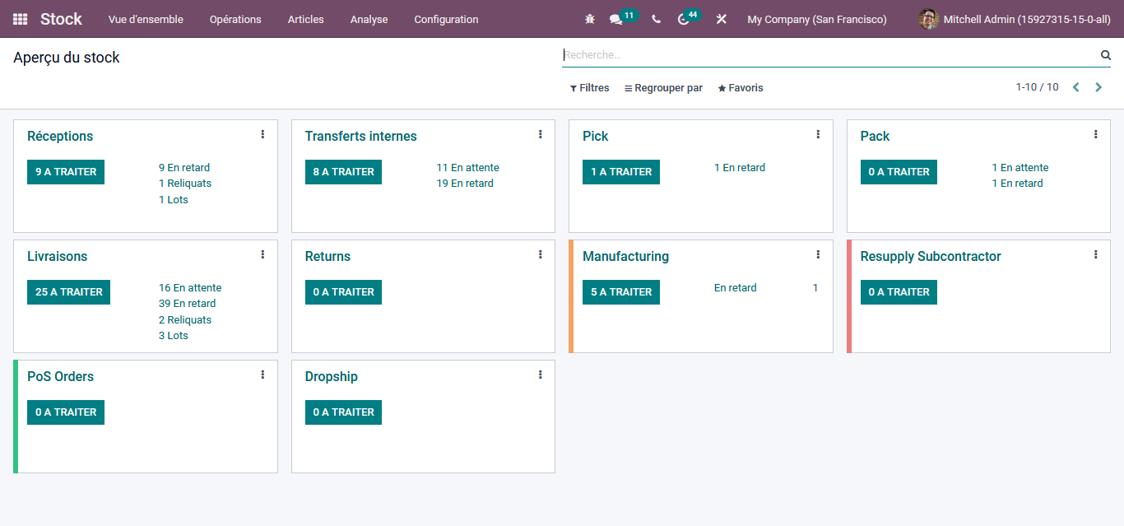This screenshot has width=1124, height=526.
Task: Open 1 Lots in Réceptions
Action: [x=174, y=200]
